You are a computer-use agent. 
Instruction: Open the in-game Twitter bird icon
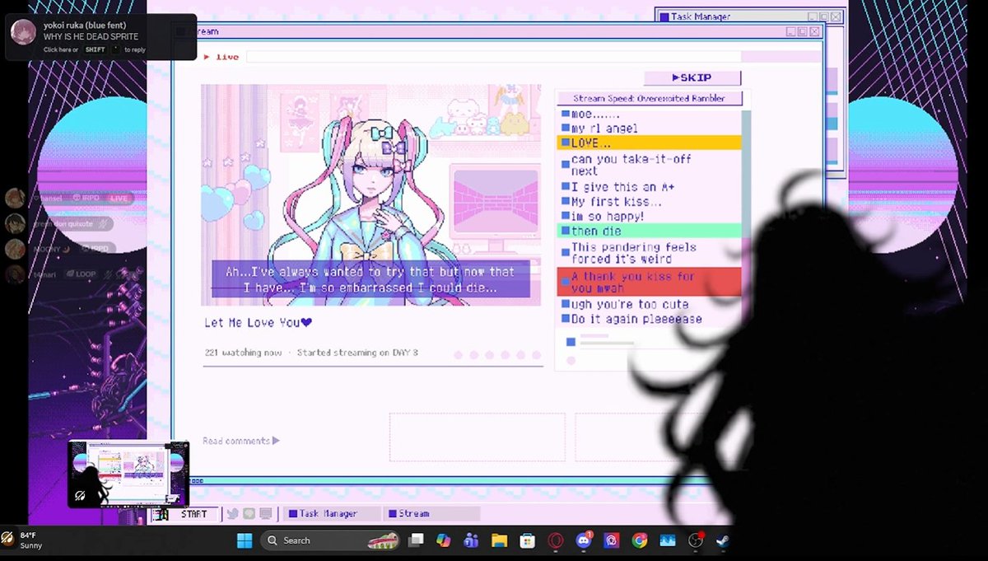point(233,514)
